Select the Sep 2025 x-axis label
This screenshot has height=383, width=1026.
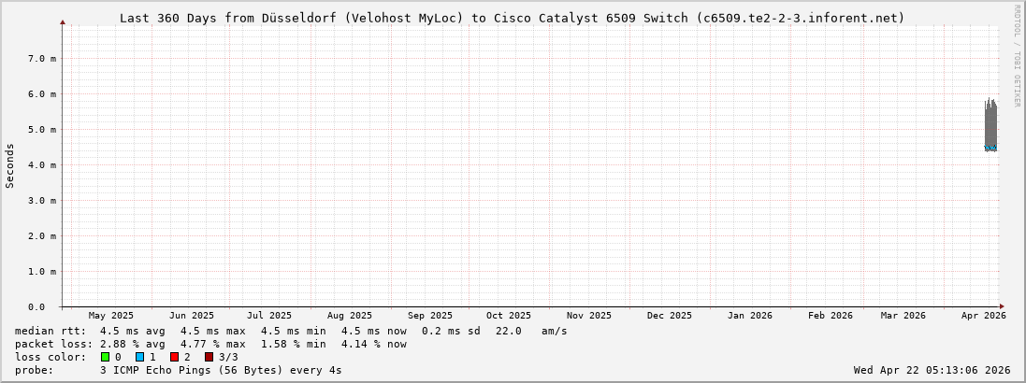[430, 316]
